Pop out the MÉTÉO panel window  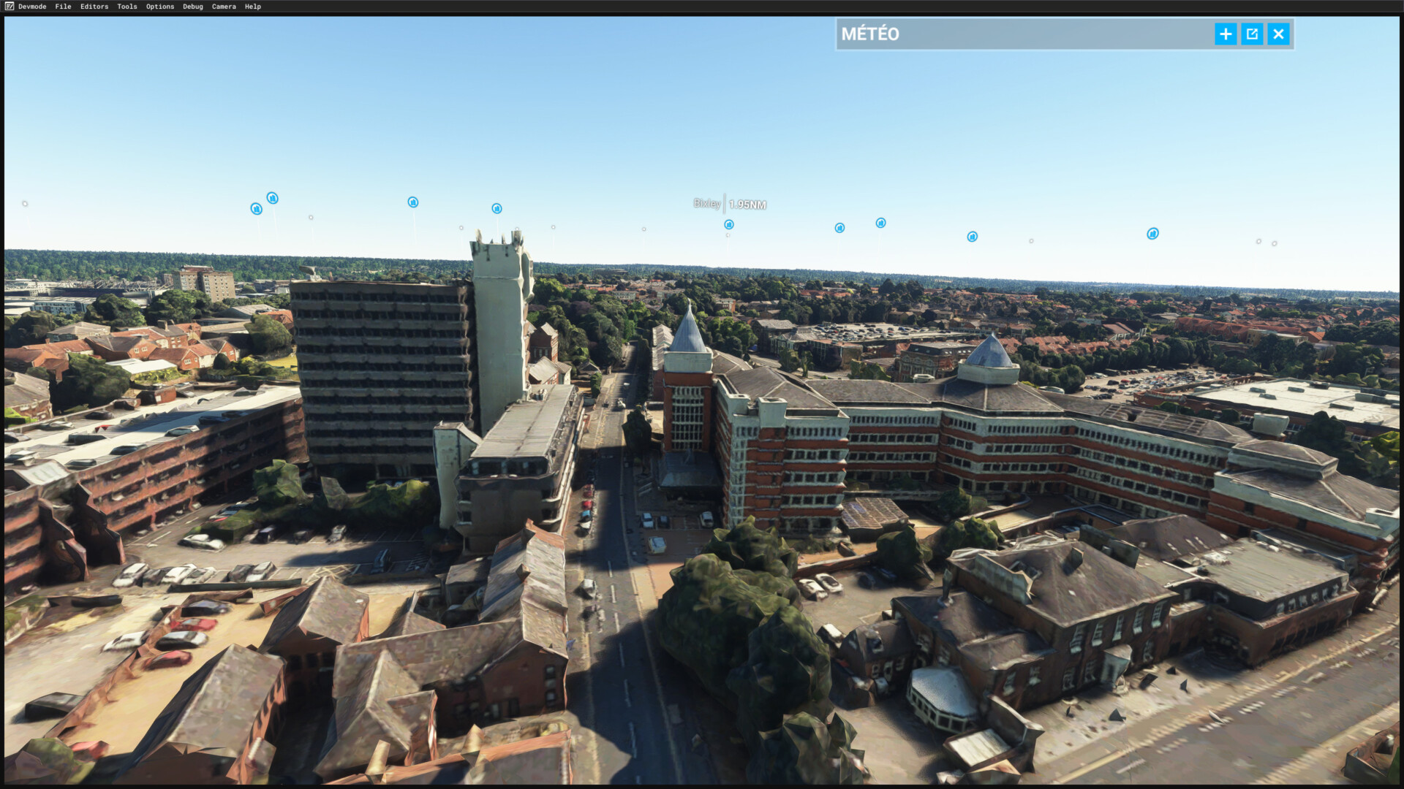(1252, 34)
